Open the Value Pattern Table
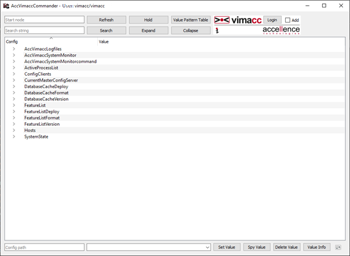The height and width of the screenshot is (256, 350). [191, 20]
